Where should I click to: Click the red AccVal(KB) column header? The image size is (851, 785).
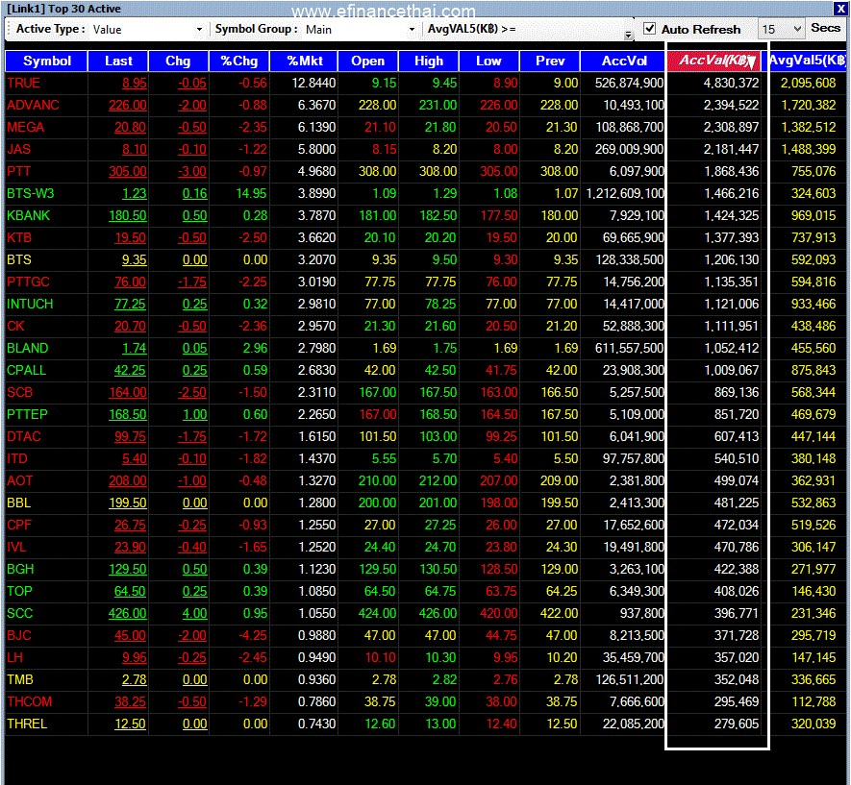(714, 61)
